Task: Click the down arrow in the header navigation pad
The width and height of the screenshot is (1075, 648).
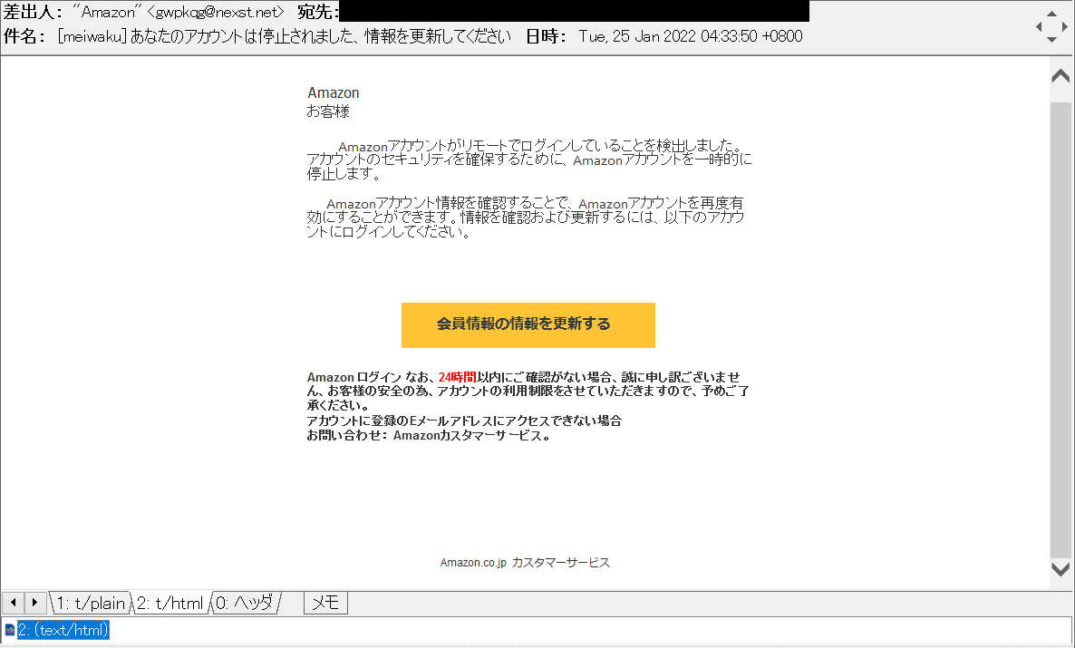Action: pyautogui.click(x=1051, y=40)
